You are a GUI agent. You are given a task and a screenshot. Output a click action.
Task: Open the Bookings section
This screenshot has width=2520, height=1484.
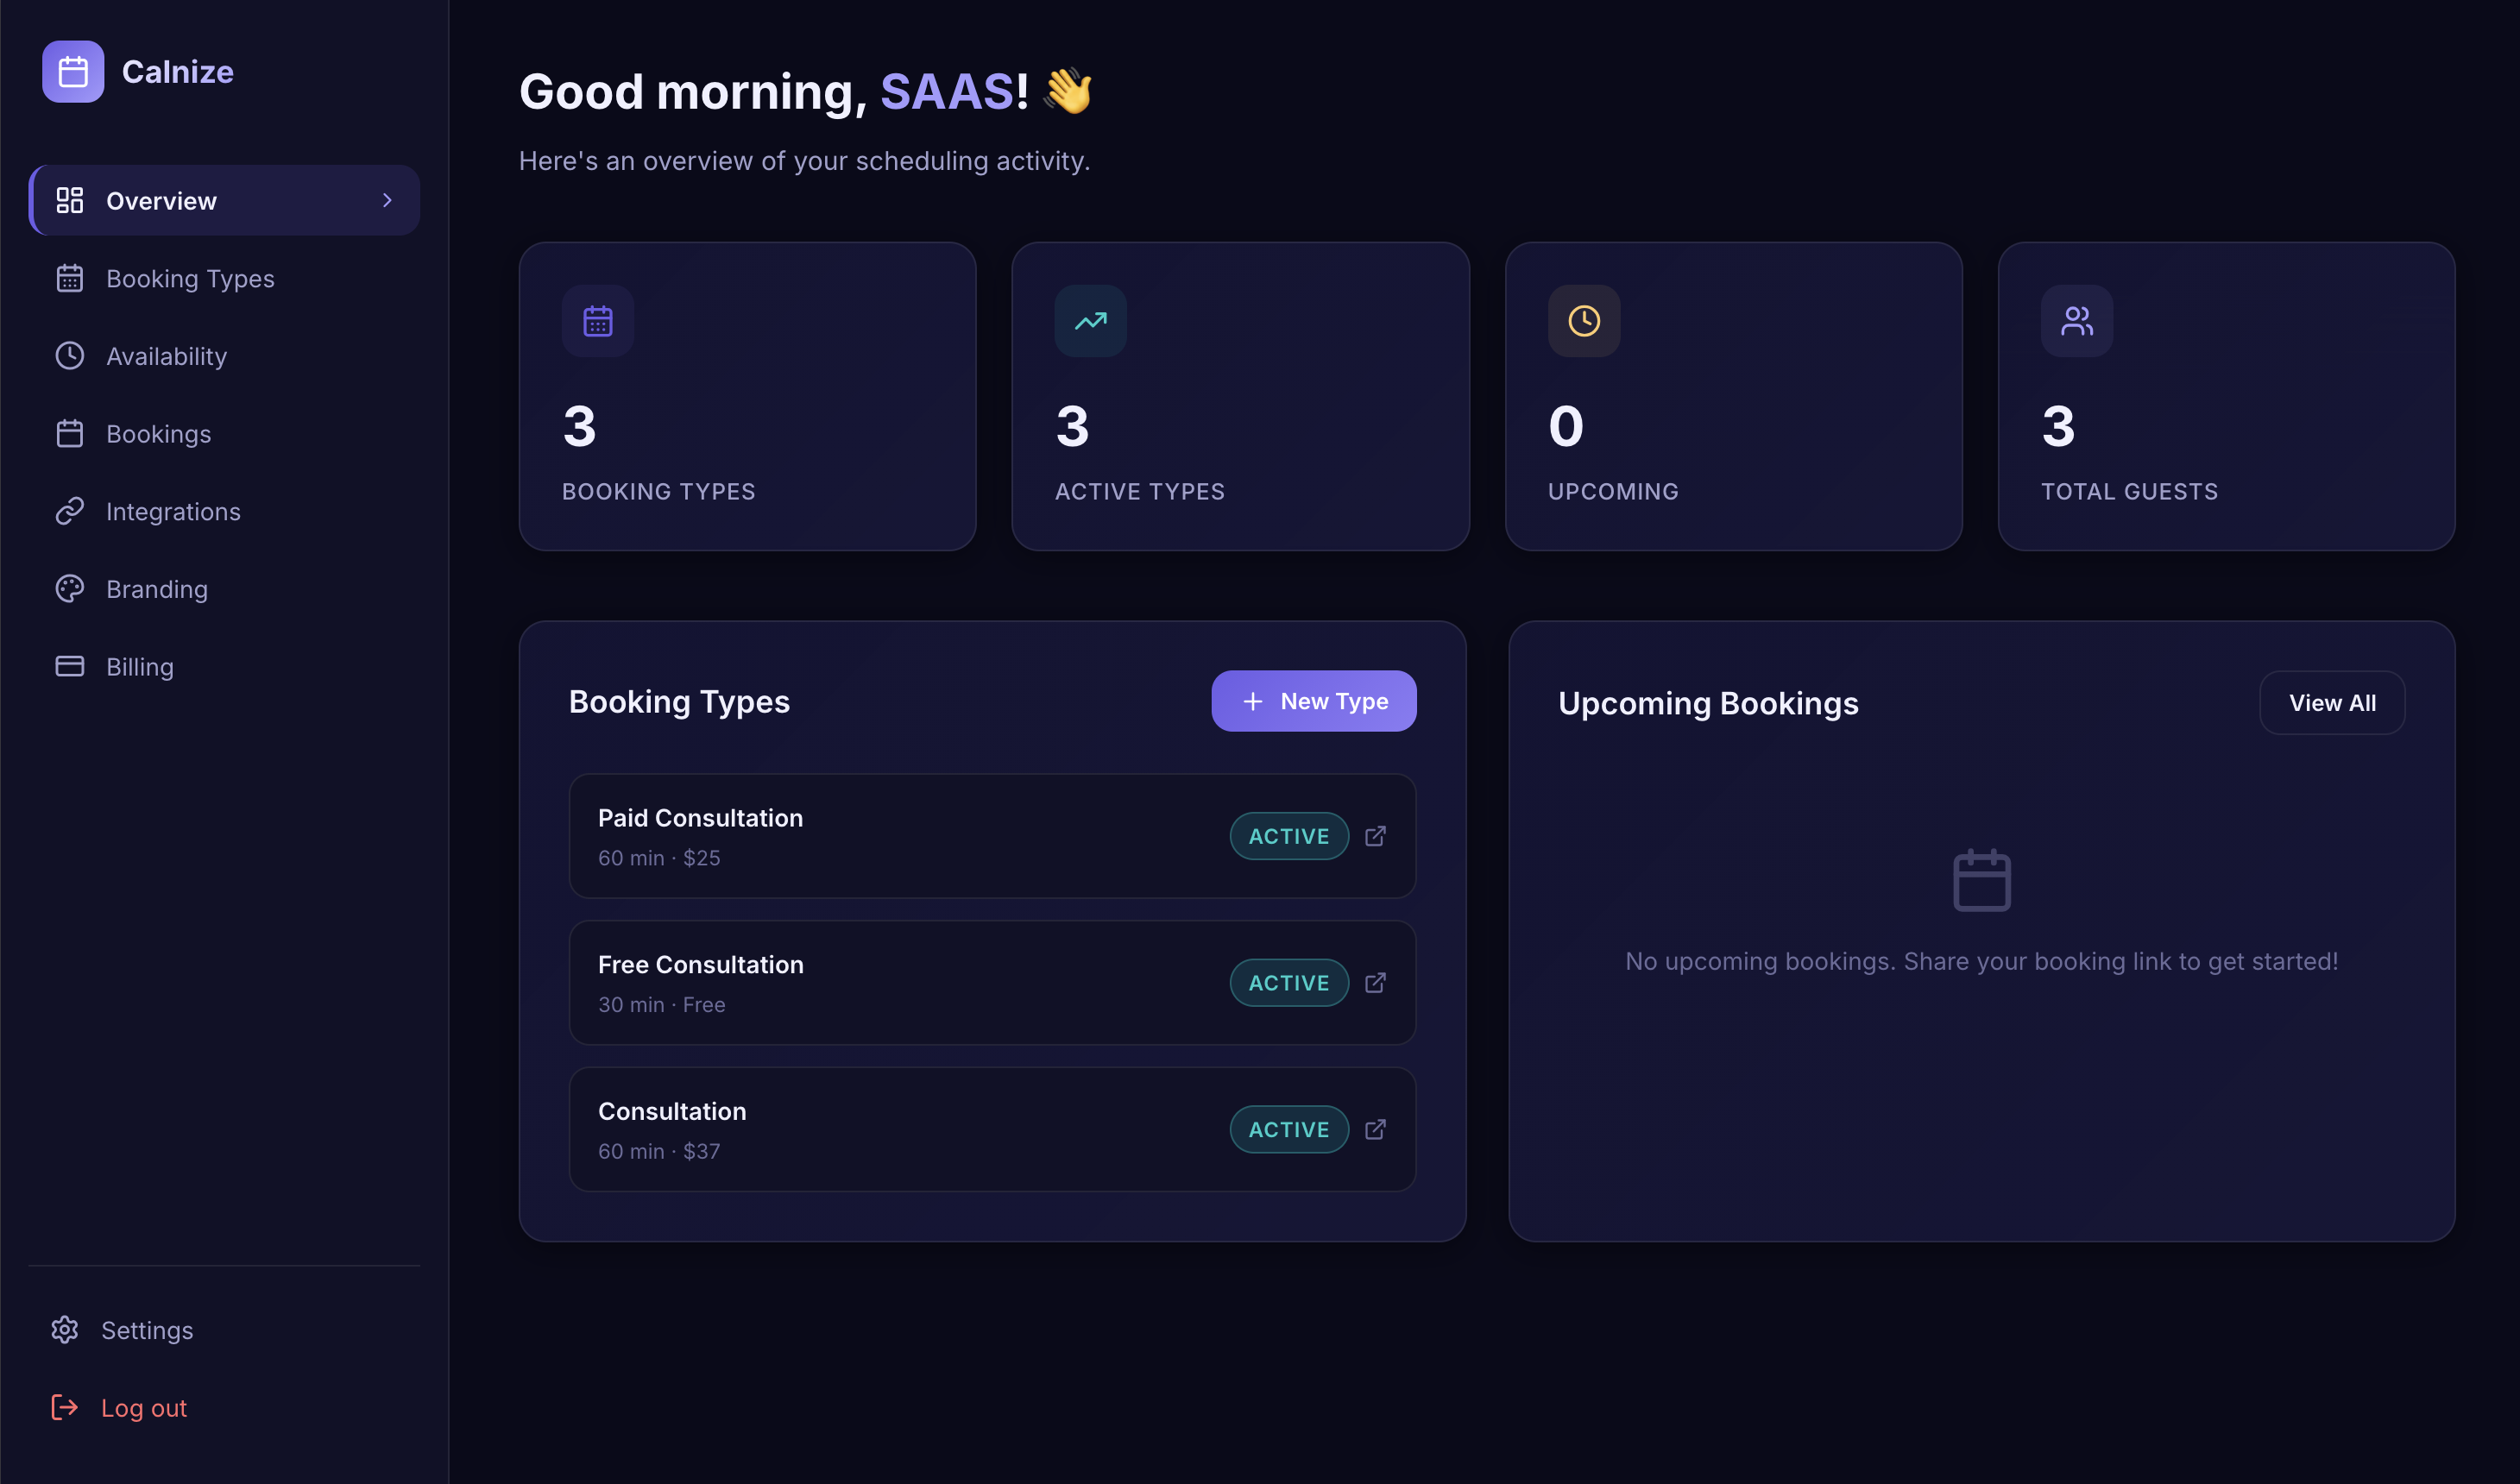point(158,433)
